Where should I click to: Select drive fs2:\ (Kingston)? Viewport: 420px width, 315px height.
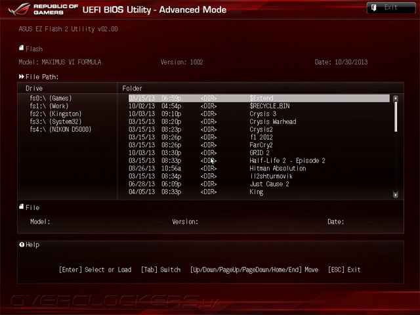pyautogui.click(x=55, y=114)
